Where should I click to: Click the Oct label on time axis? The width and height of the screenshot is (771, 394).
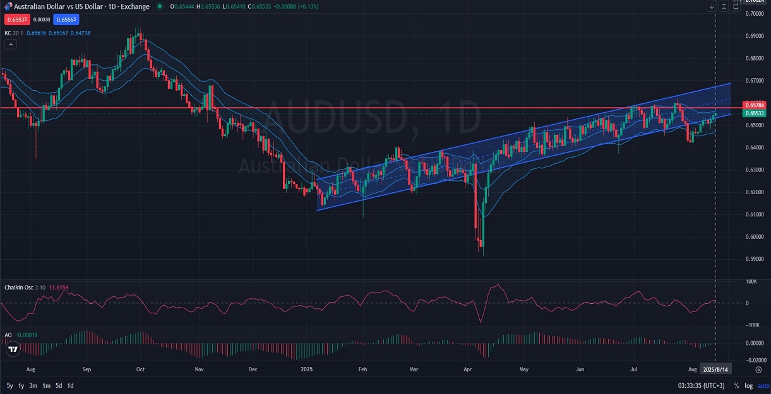(x=141, y=369)
